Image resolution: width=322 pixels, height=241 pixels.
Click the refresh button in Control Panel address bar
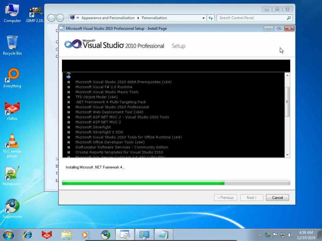(x=210, y=18)
